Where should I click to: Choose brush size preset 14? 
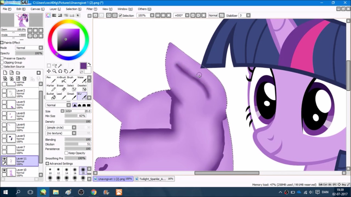click(x=66, y=171)
